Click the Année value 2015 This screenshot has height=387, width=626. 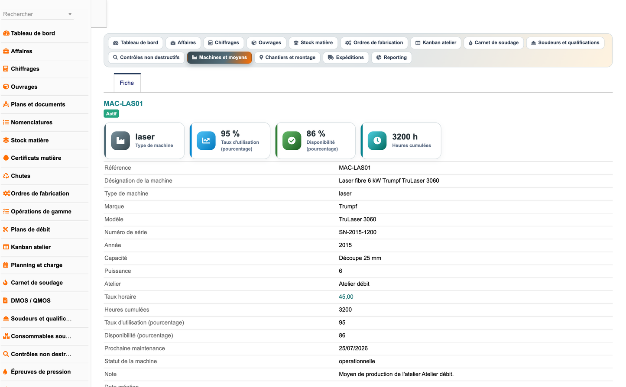click(345, 245)
